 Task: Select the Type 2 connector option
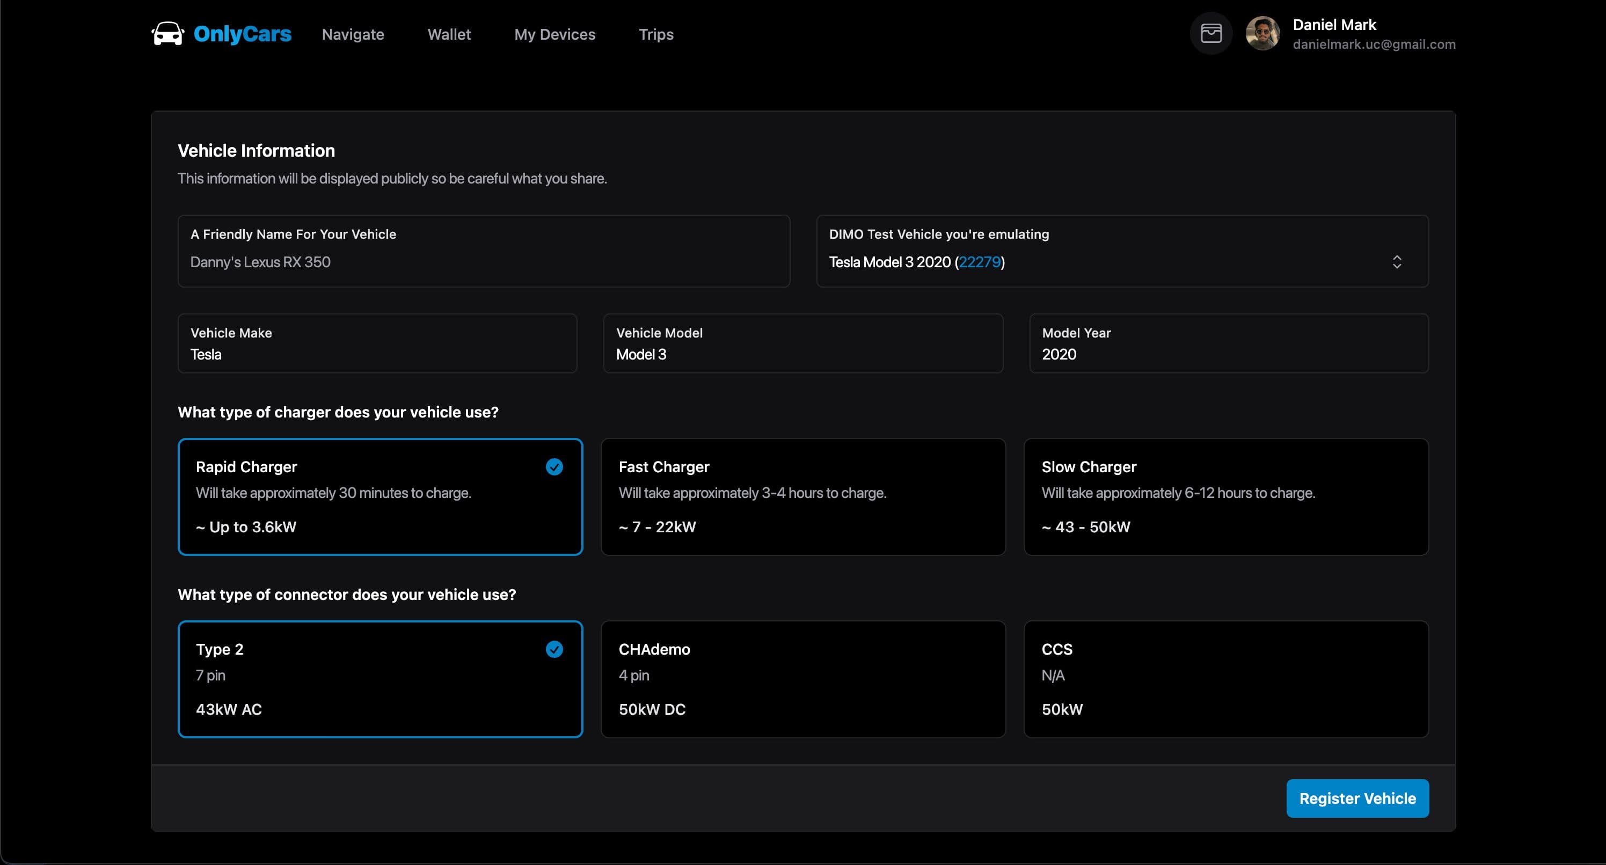[381, 679]
